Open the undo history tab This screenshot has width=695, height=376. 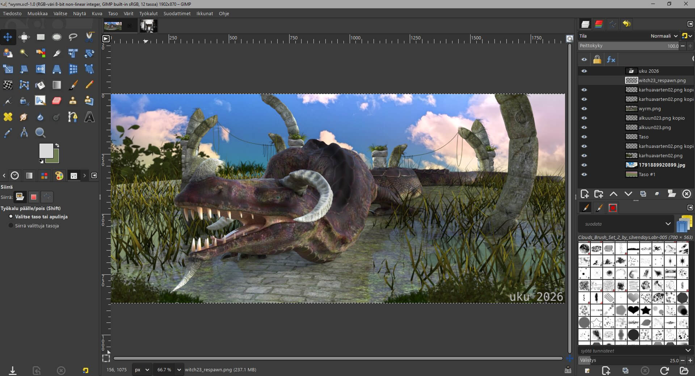point(627,24)
